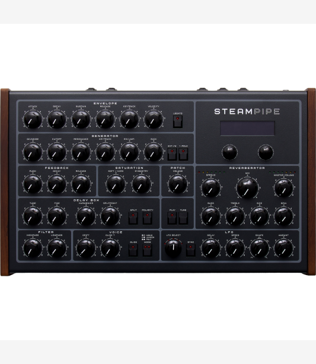316x364 pixels.
Task: Click the Feedback Decay knob
Action: coord(57,184)
